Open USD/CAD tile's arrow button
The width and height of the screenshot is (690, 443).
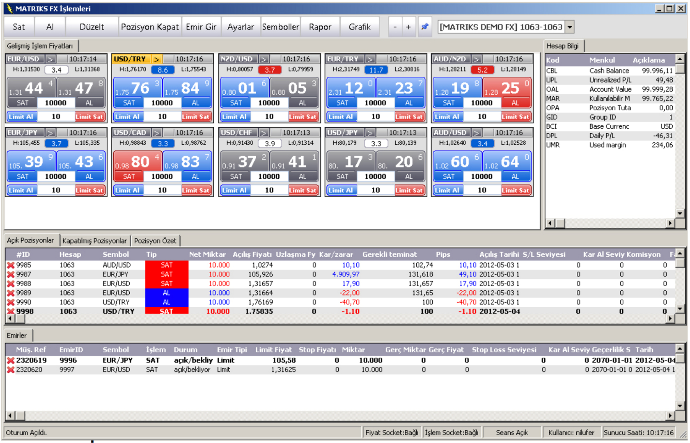coord(156,133)
